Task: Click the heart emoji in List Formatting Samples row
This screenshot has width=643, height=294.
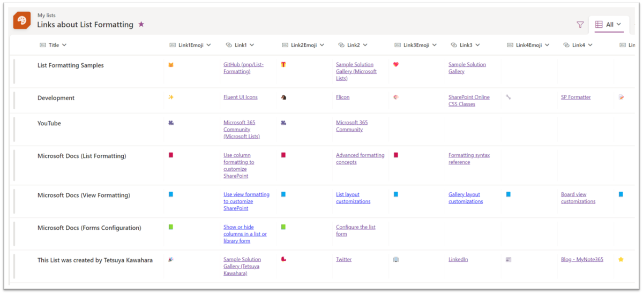Action: point(396,64)
